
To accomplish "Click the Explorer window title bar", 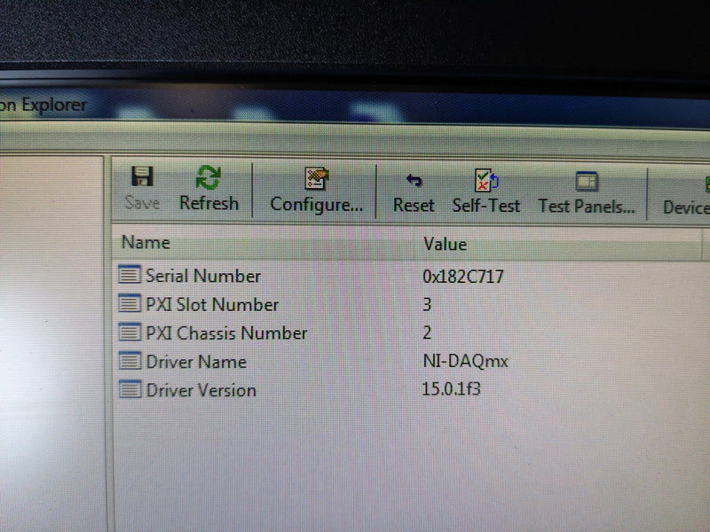I will (266, 106).
